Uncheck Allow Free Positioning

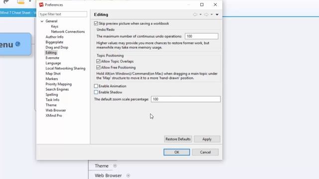98,68
